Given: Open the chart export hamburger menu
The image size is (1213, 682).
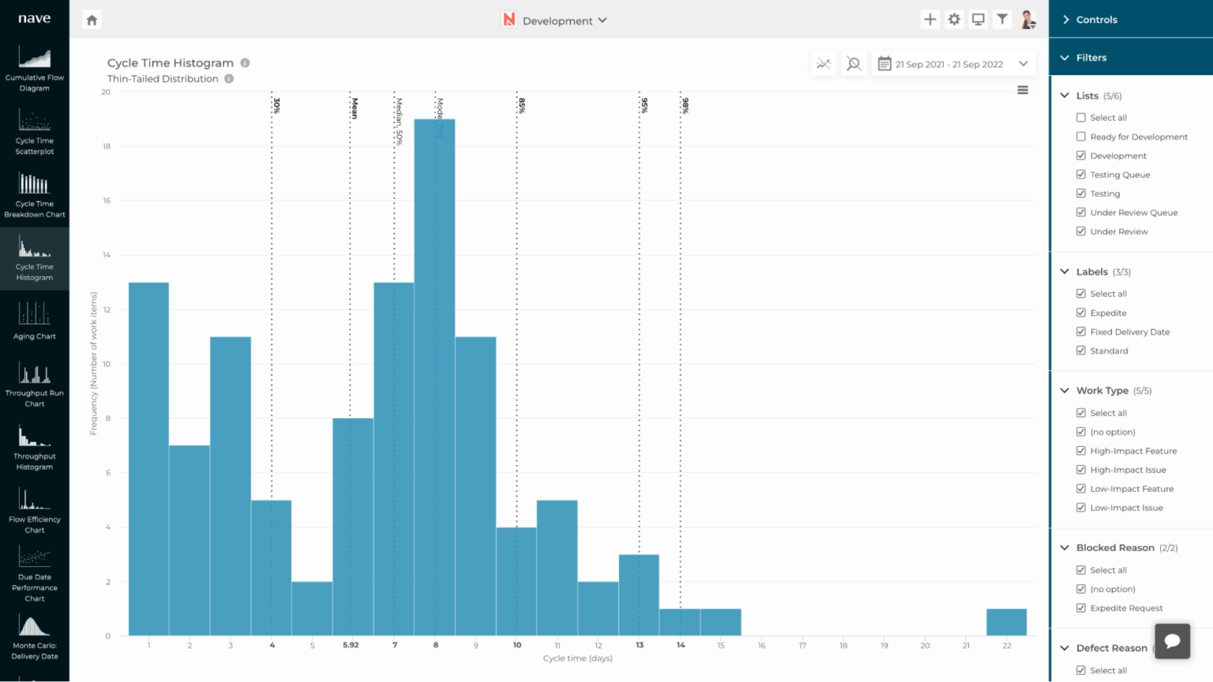Looking at the screenshot, I should (1022, 89).
